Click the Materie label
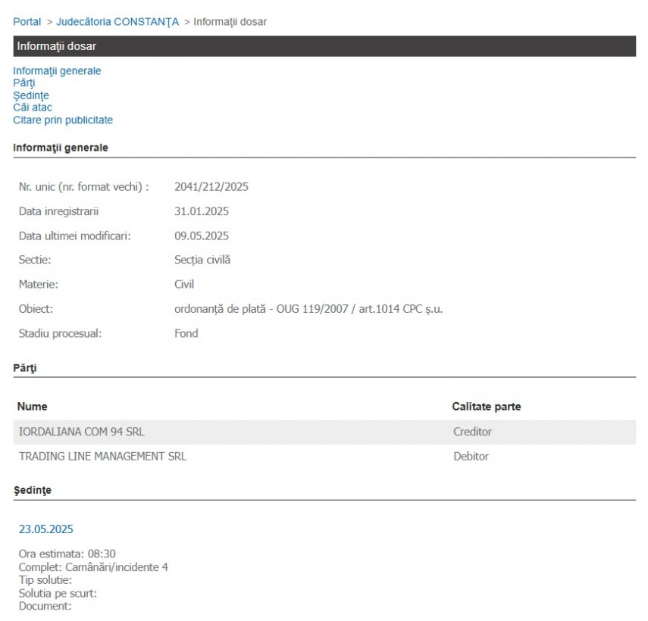The width and height of the screenshot is (648, 621). tap(39, 284)
